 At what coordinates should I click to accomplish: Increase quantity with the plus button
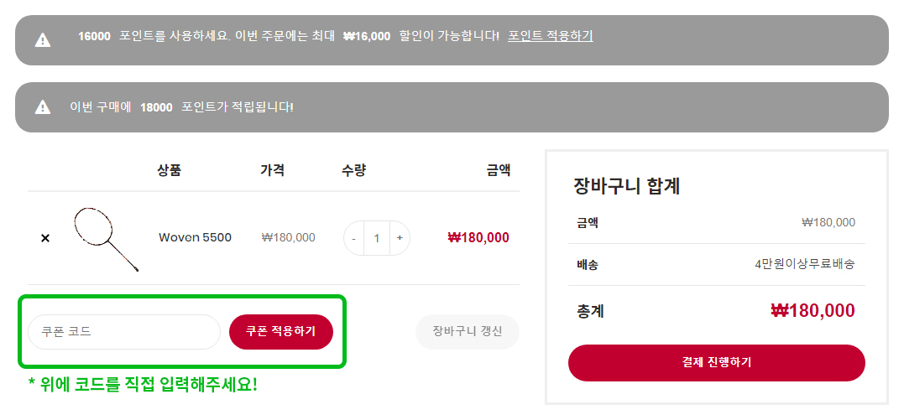(400, 238)
